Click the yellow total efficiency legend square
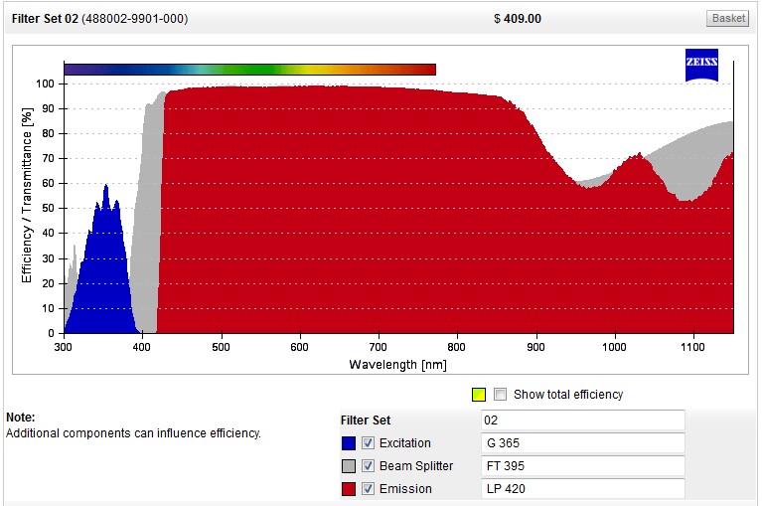 479,395
